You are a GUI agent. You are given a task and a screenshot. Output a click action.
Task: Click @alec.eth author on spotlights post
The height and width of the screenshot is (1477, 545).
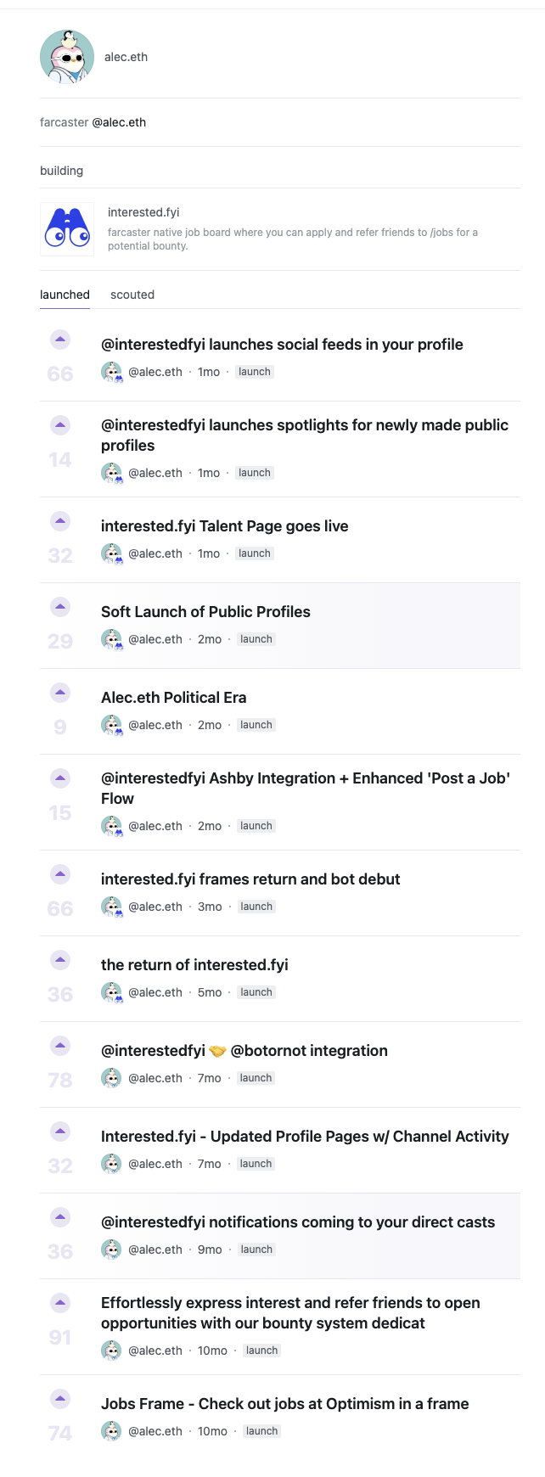(155, 473)
